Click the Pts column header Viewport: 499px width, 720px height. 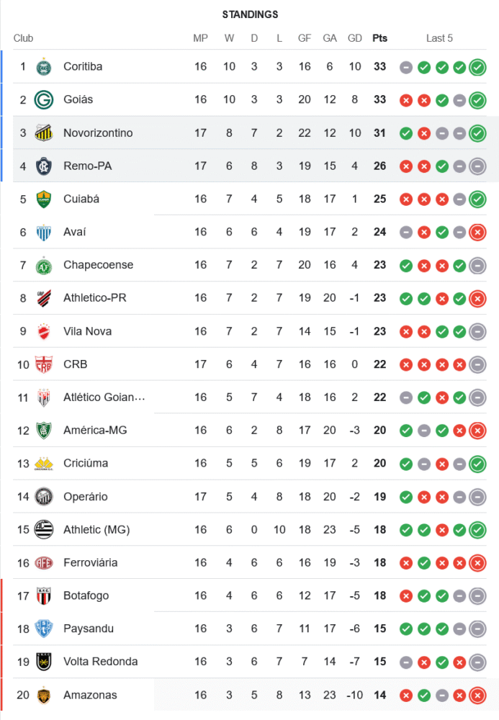click(x=379, y=38)
